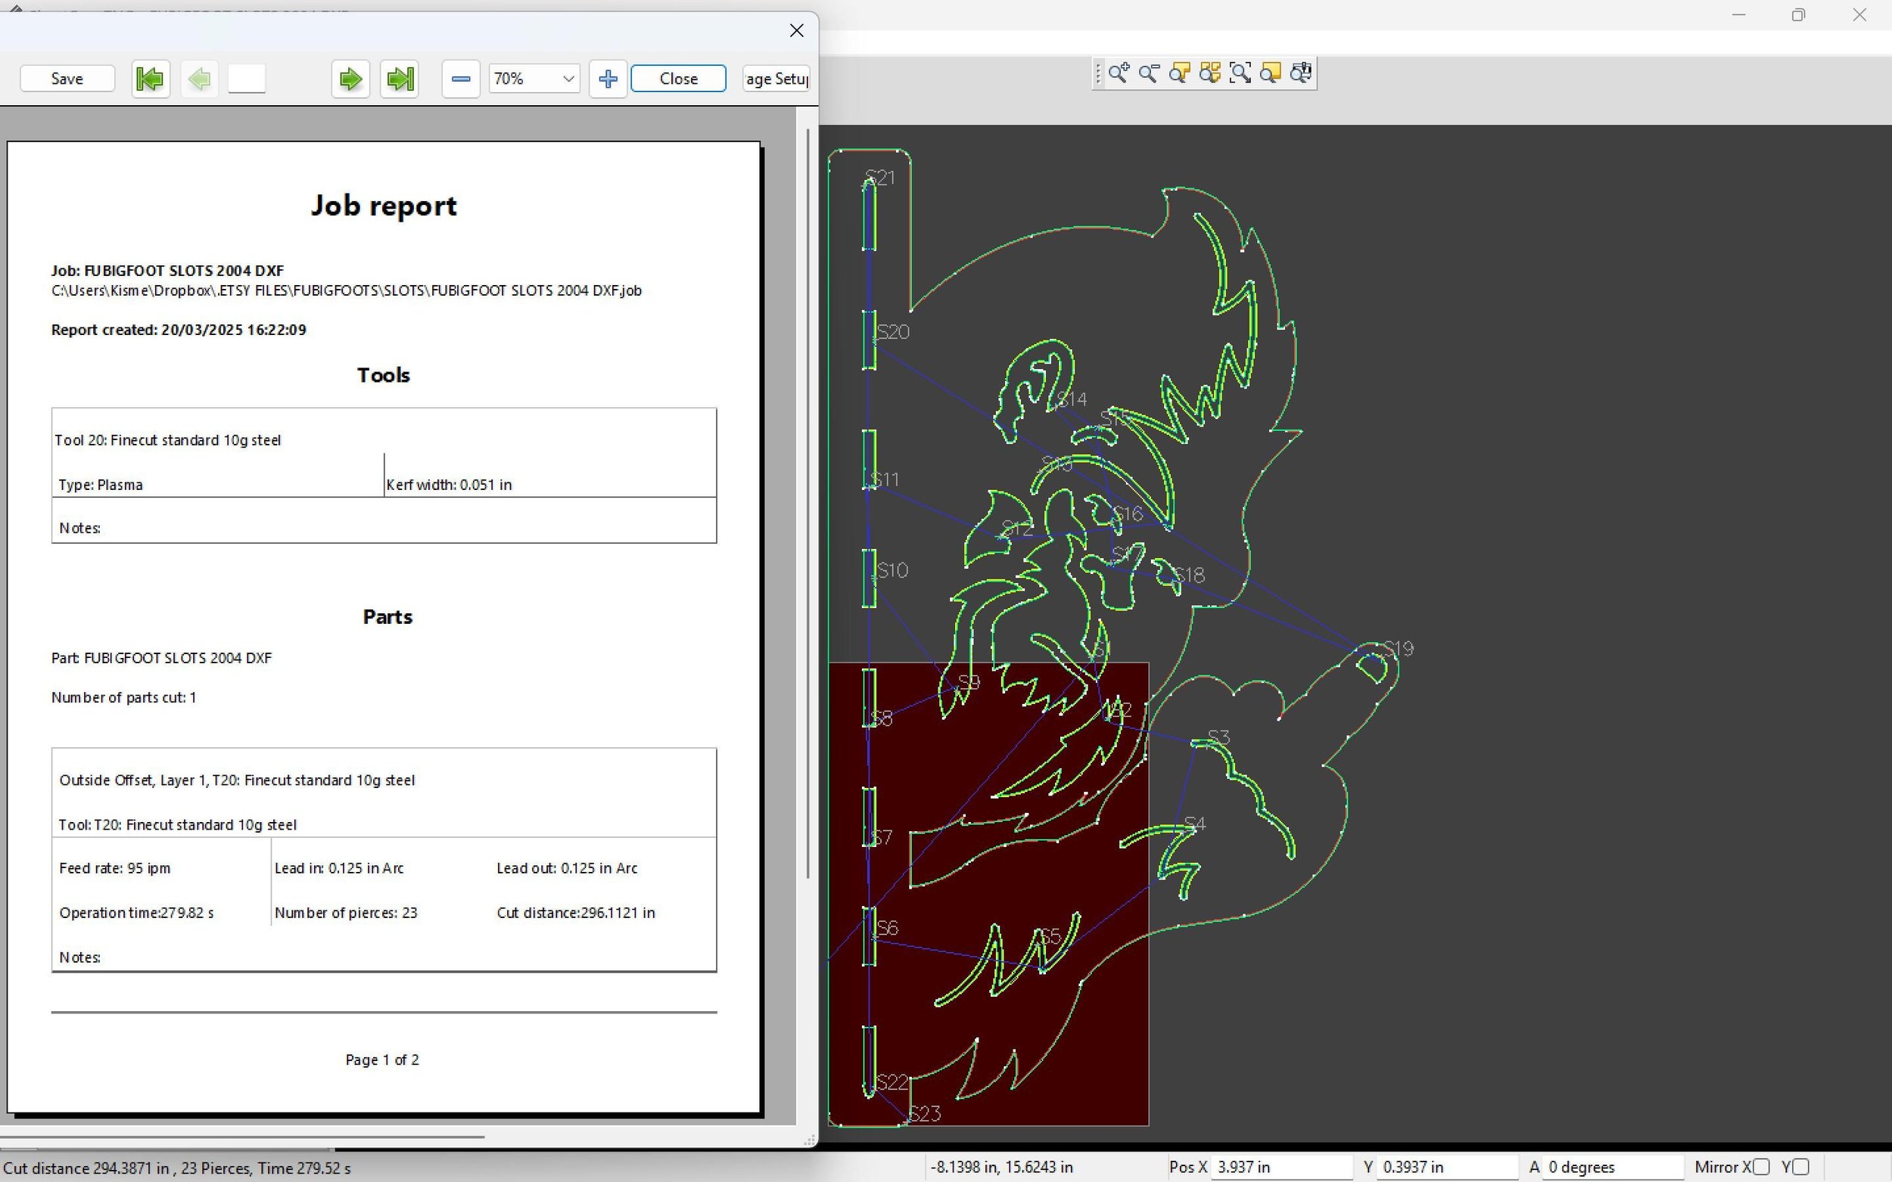Jump to last report page

(400, 78)
